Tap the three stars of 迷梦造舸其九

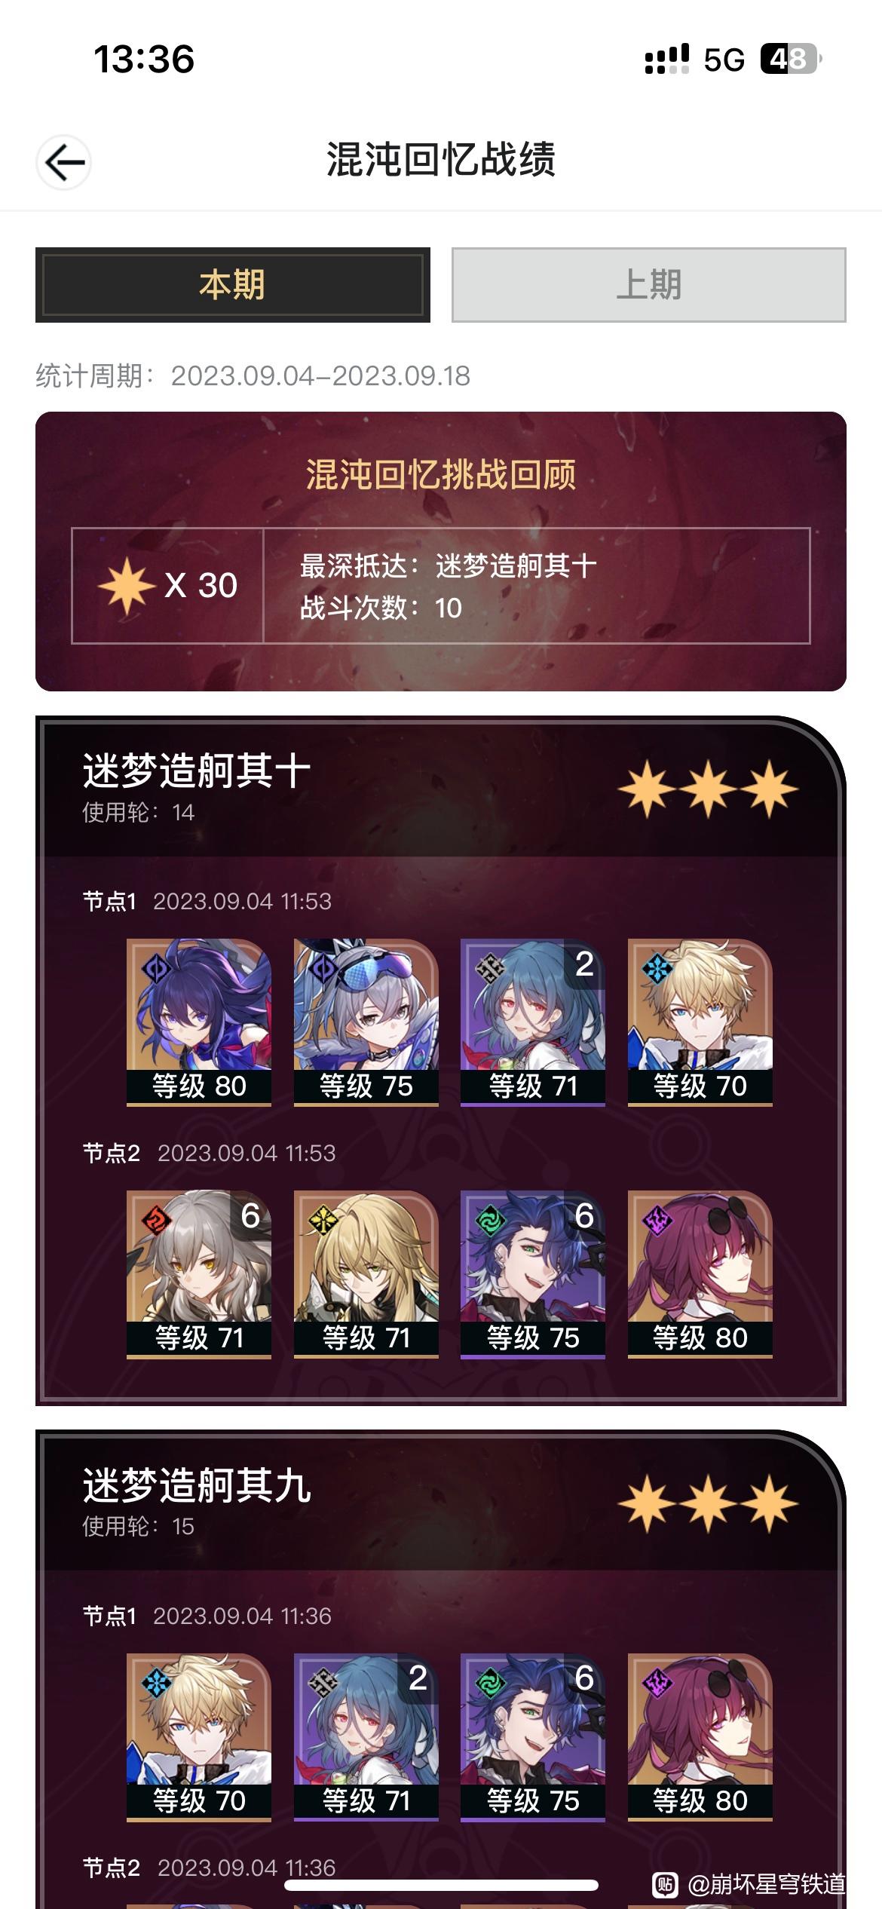coord(708,1503)
